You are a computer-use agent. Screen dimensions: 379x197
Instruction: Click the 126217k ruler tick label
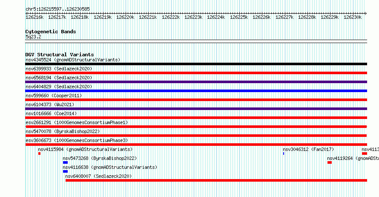coord(57,17)
